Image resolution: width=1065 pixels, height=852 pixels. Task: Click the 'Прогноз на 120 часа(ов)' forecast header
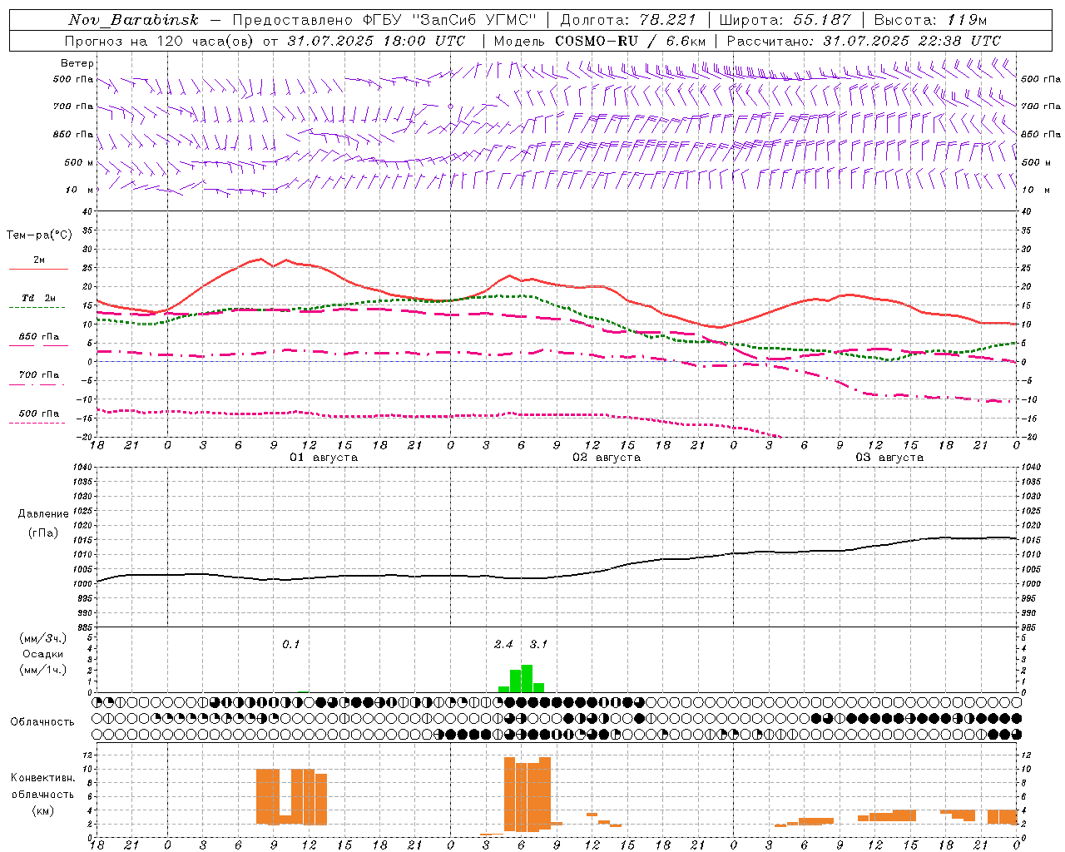click(160, 41)
